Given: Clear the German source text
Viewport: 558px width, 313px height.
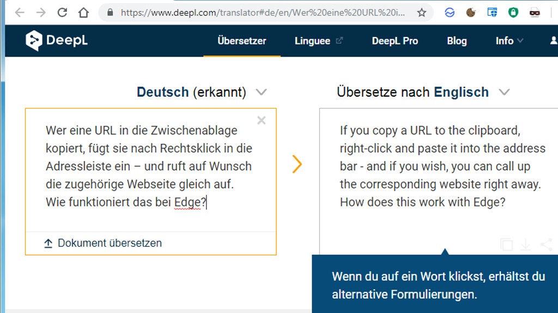Looking at the screenshot, I should pos(261,120).
